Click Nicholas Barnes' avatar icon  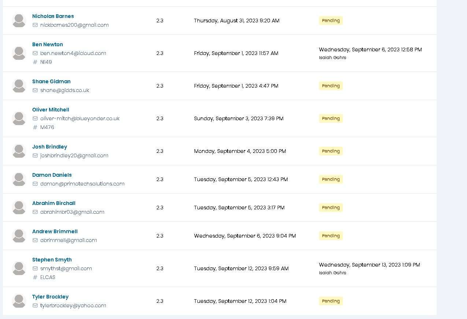[19, 21]
